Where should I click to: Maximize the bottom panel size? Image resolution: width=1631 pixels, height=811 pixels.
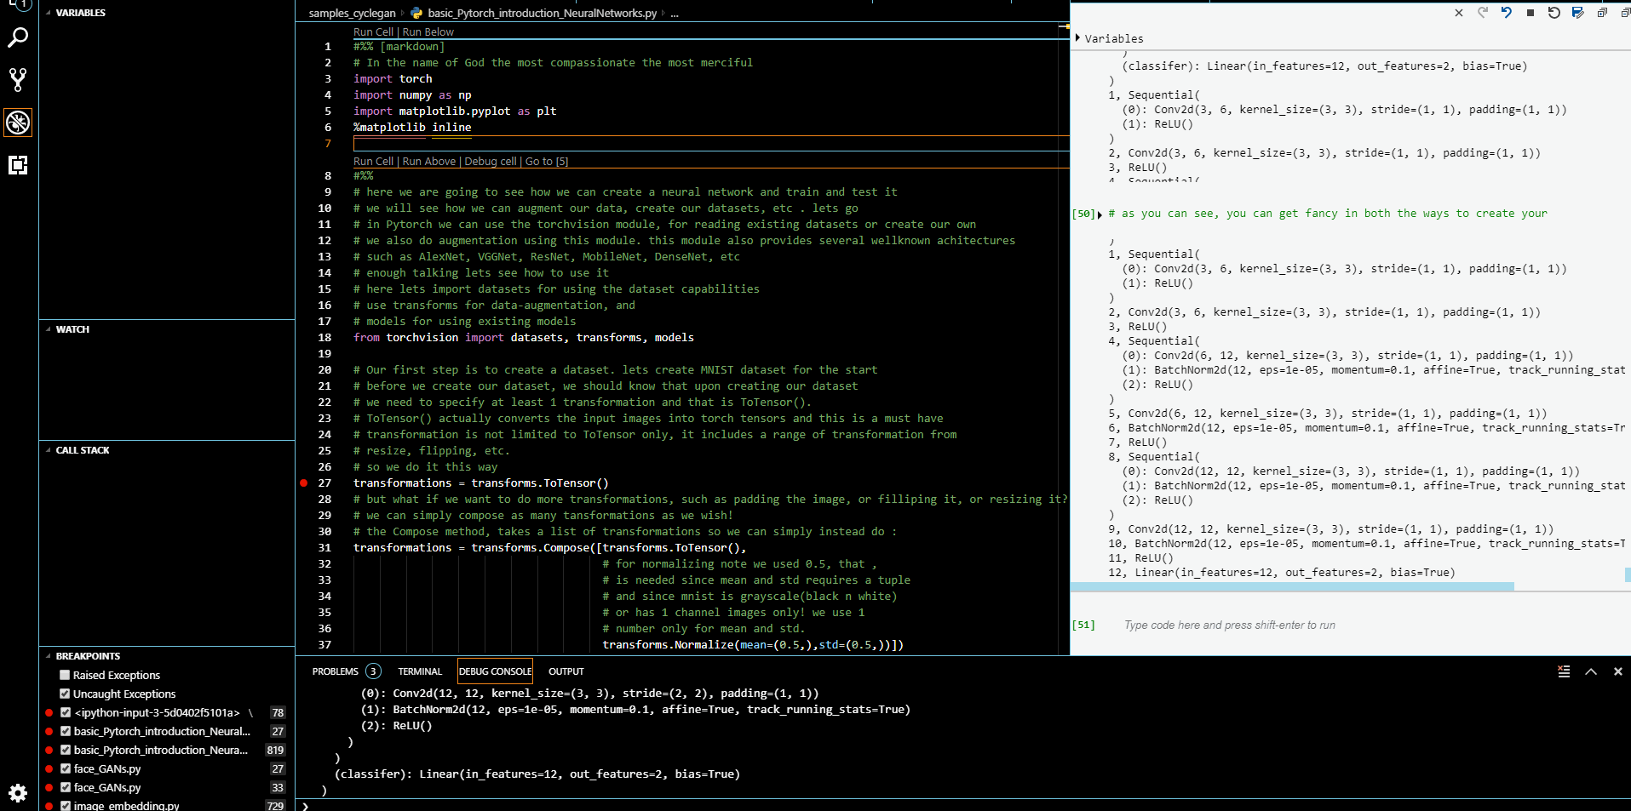(1591, 671)
